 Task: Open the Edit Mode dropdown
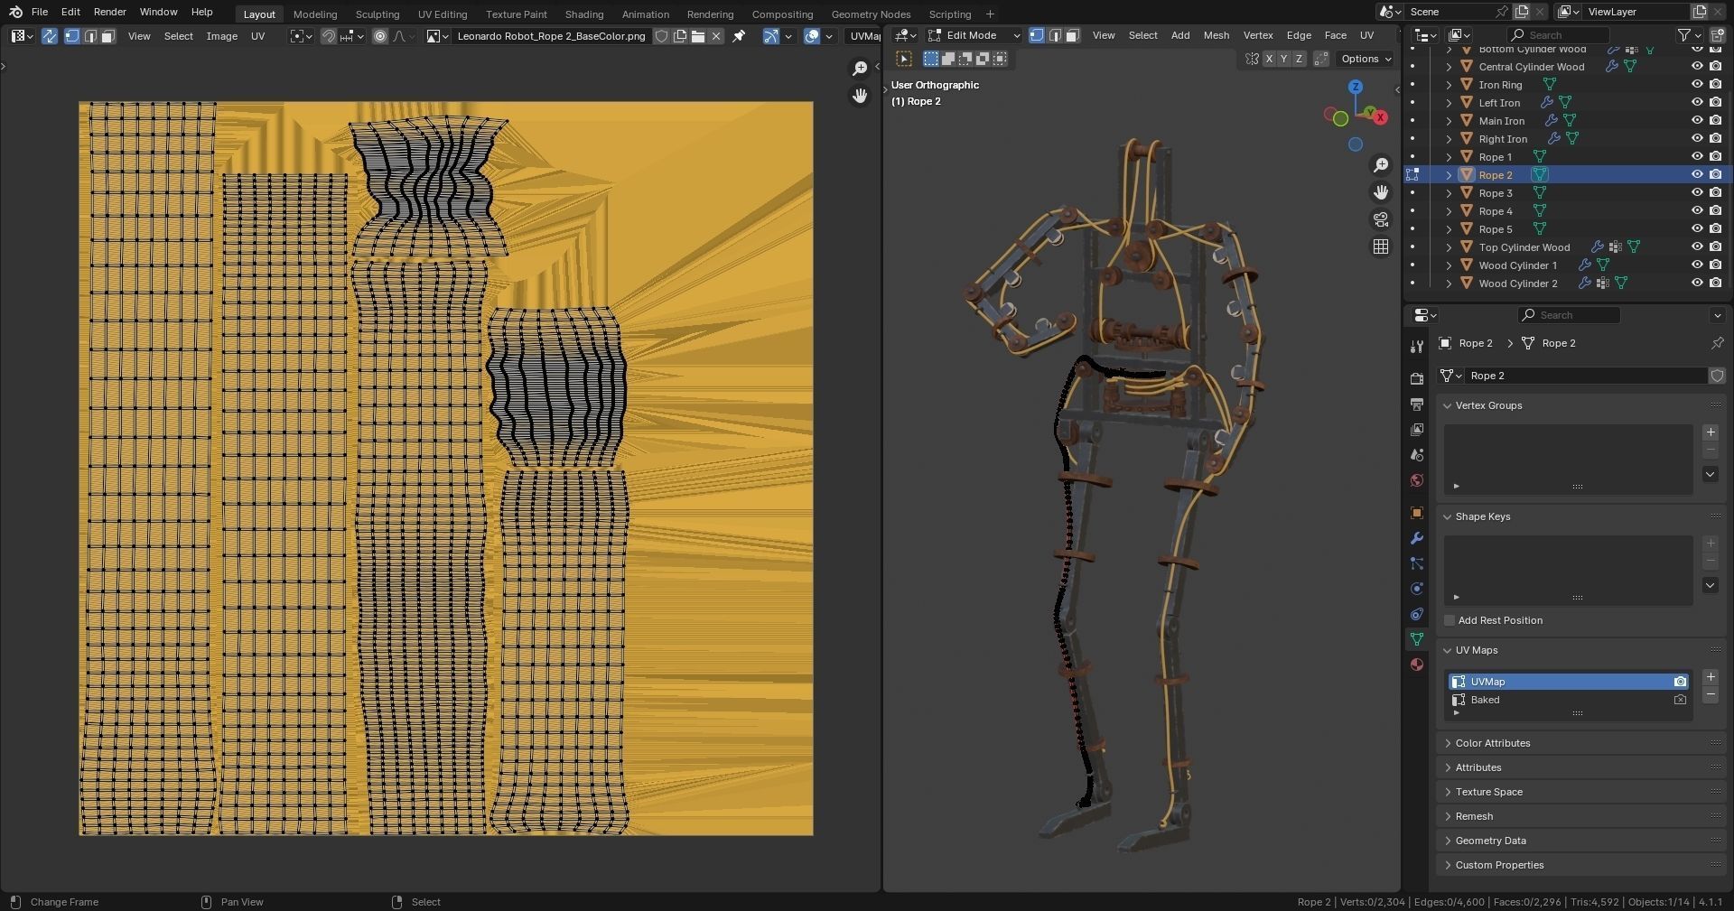click(974, 35)
